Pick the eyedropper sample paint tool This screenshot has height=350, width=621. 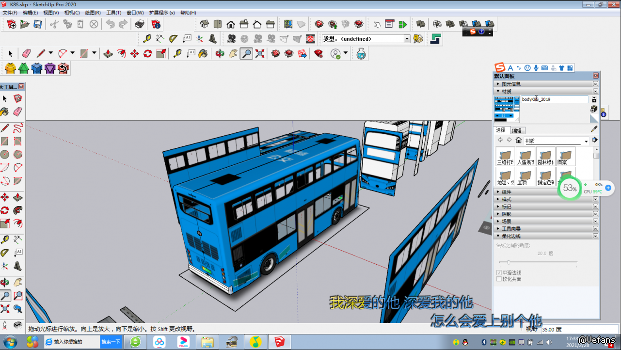[594, 129]
